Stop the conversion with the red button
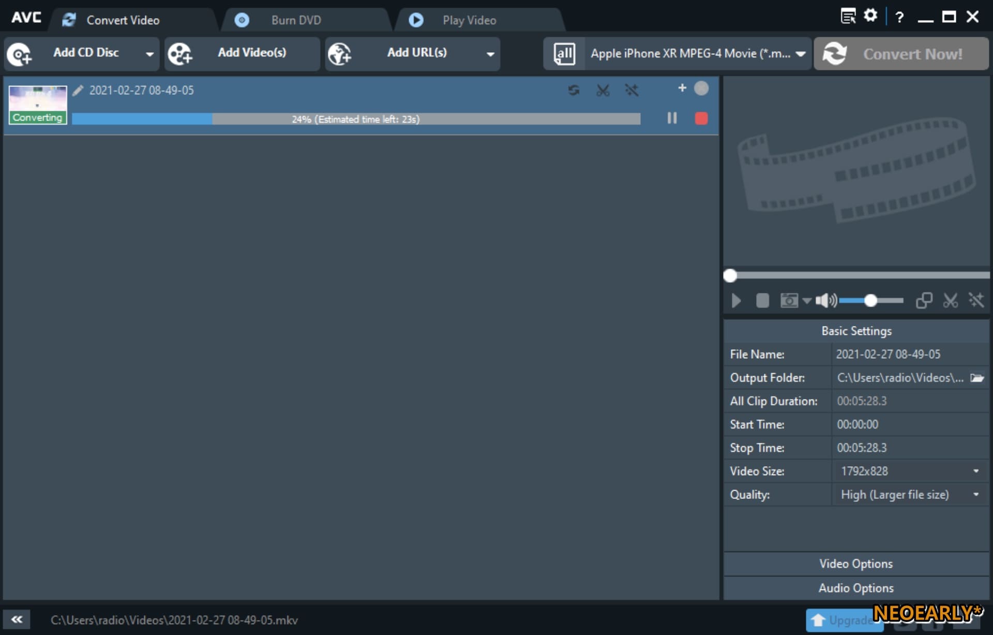The width and height of the screenshot is (993, 635). [x=701, y=119]
